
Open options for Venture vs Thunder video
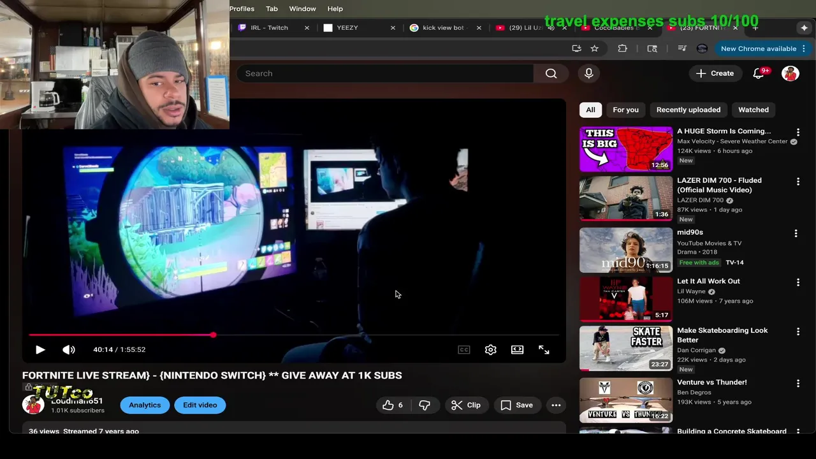[x=798, y=383]
